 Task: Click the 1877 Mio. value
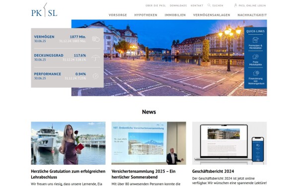(x=78, y=37)
